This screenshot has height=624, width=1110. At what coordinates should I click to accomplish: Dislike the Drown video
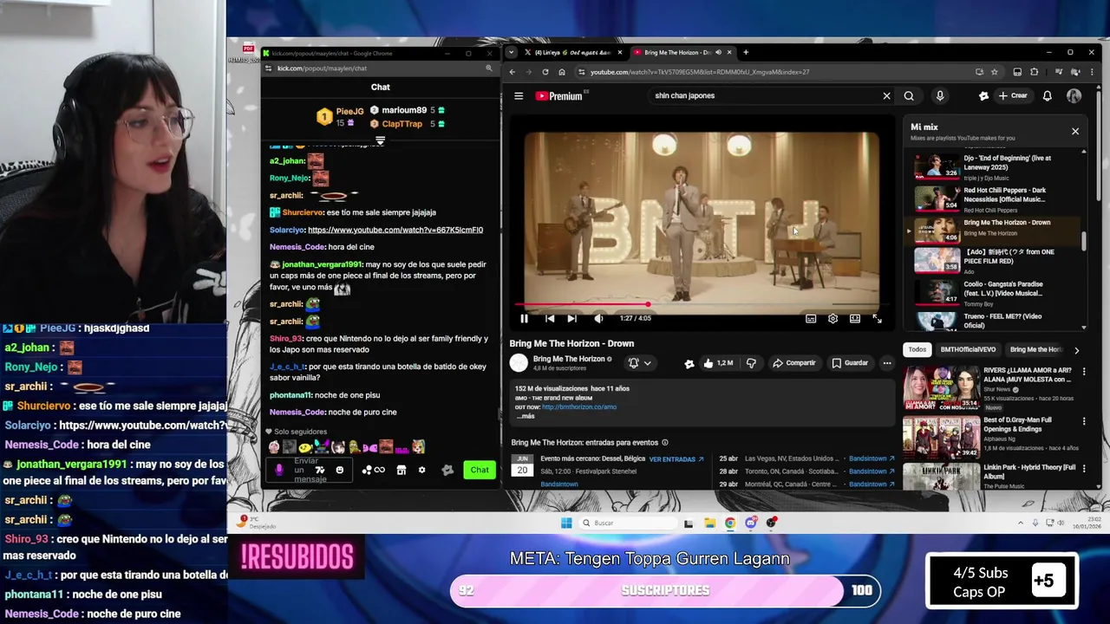point(751,363)
